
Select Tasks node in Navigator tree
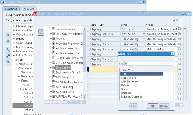(x=25, y=85)
